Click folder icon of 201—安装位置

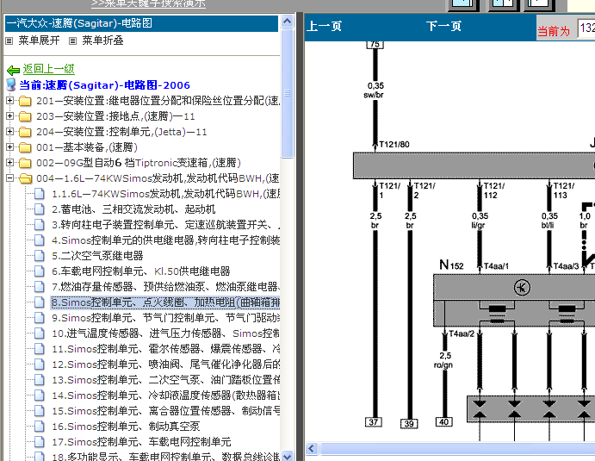click(x=25, y=101)
